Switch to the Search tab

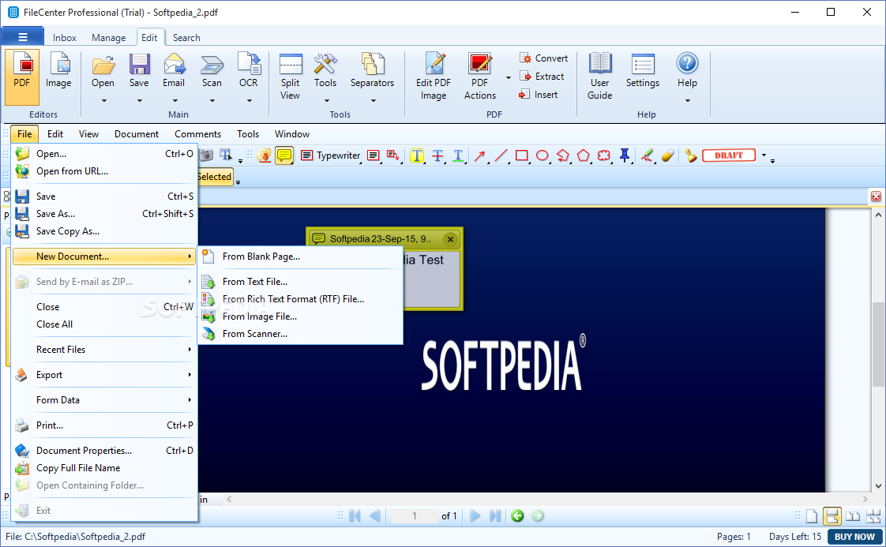tap(186, 37)
